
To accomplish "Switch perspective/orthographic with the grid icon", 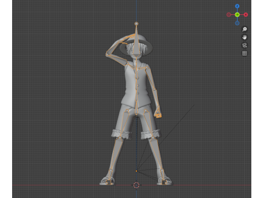I will 244,53.
